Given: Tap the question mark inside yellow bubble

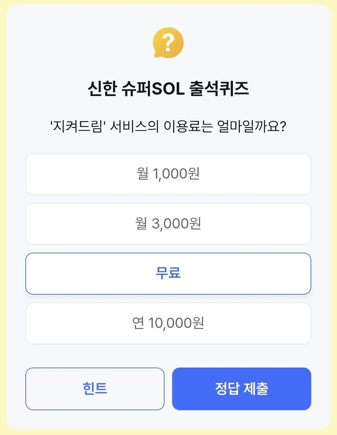Looking at the screenshot, I should click(x=168, y=41).
